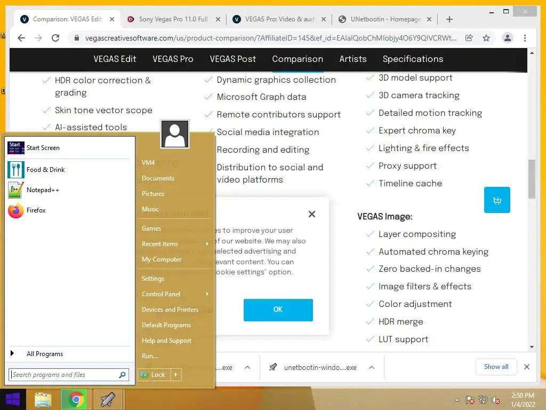Close the cookie notice with X
Viewport: 546px width, 410px height.
click(x=312, y=214)
